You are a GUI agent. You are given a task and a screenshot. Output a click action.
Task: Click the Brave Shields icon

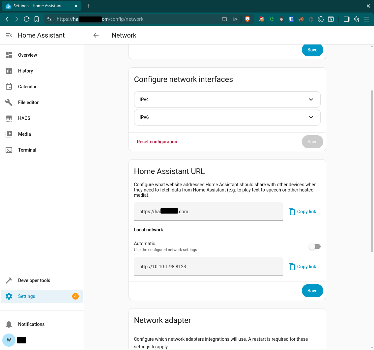pyautogui.click(x=247, y=19)
